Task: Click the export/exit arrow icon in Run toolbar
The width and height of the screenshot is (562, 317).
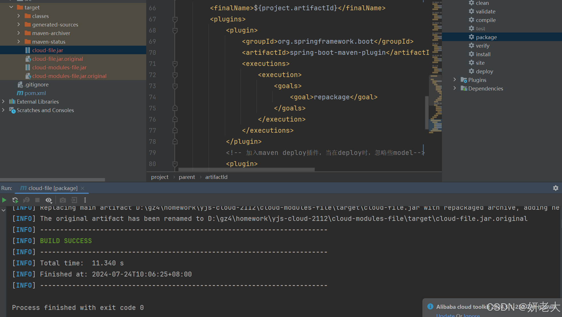Action: coord(74,200)
